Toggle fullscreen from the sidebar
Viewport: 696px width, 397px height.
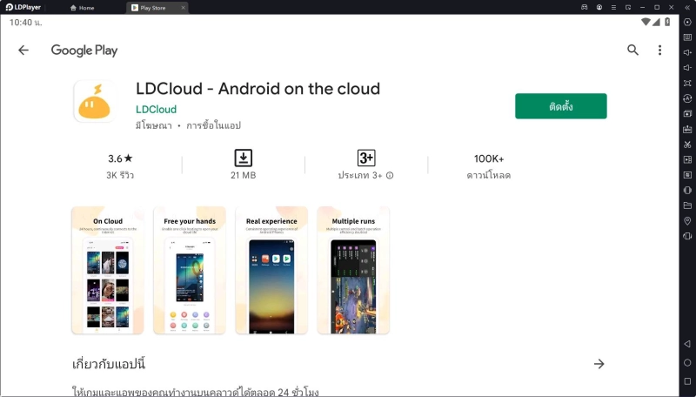click(x=687, y=83)
